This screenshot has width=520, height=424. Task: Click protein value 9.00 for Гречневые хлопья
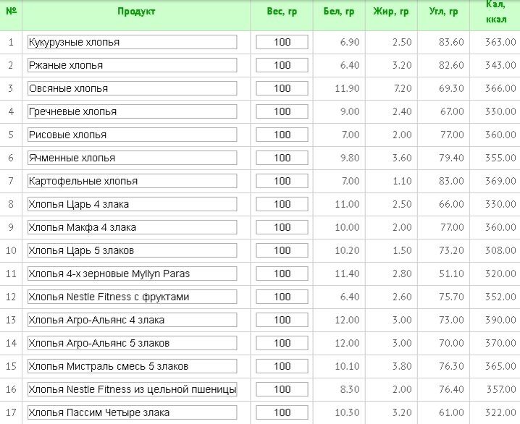[x=350, y=111]
